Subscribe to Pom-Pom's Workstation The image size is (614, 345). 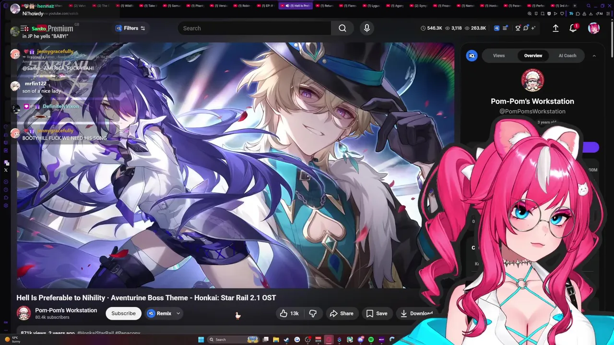123,313
